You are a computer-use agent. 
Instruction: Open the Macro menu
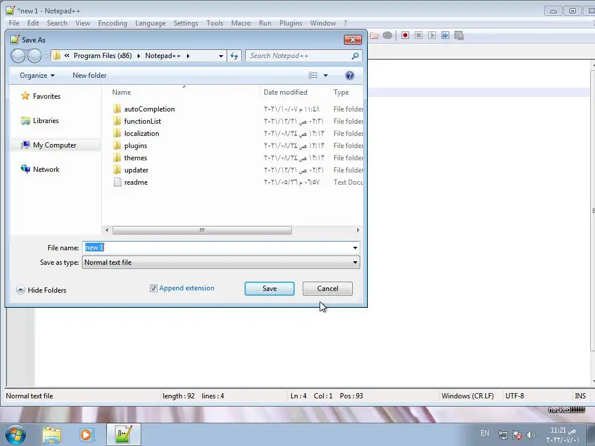(x=241, y=23)
